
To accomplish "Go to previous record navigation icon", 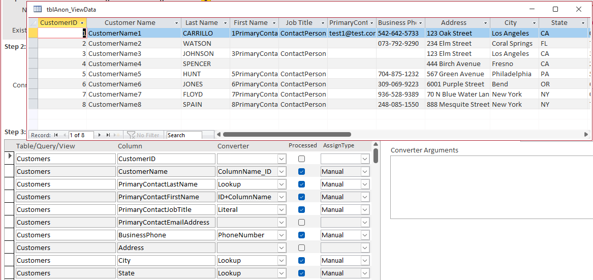I will (x=65, y=135).
